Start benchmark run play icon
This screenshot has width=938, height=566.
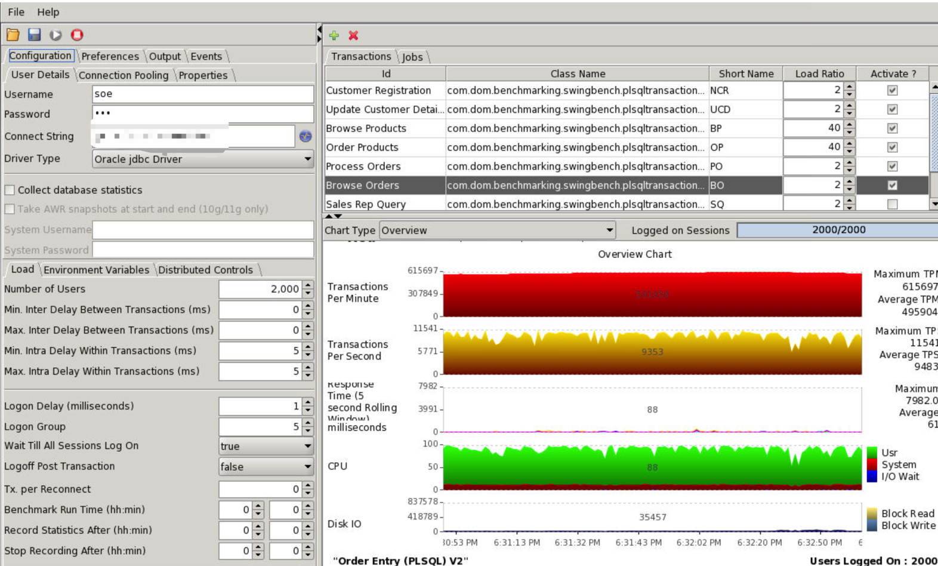coord(55,35)
